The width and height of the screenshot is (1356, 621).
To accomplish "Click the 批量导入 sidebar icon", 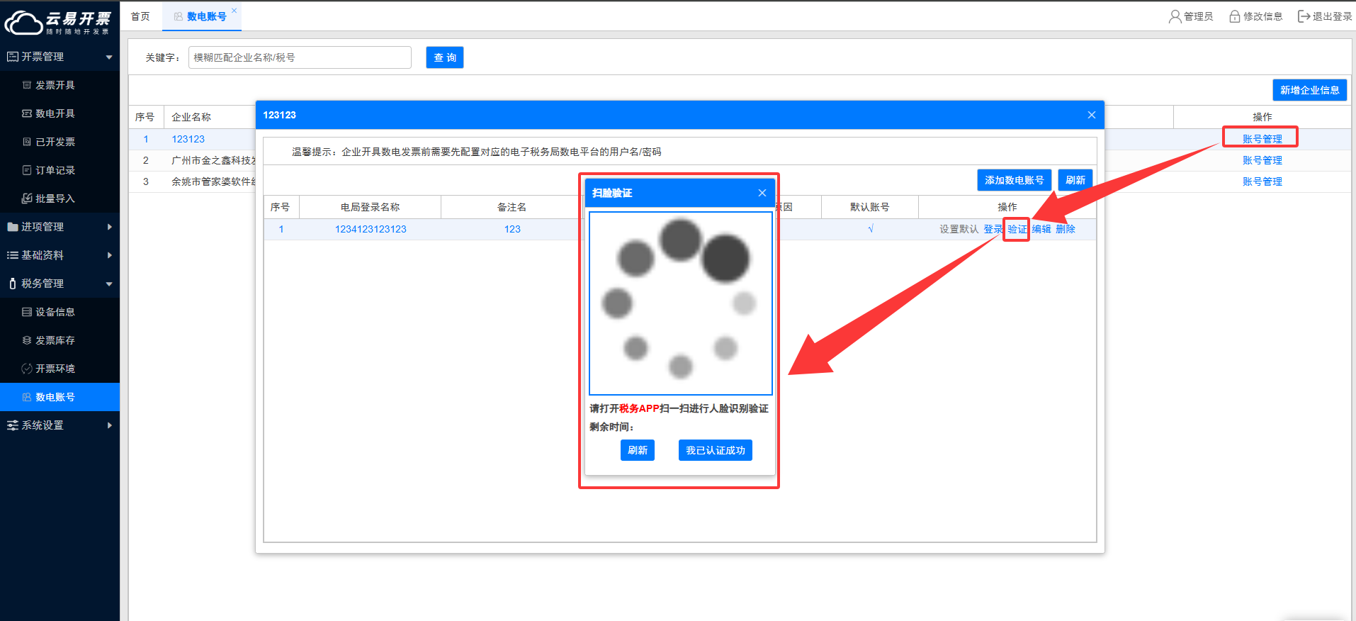I will point(27,198).
